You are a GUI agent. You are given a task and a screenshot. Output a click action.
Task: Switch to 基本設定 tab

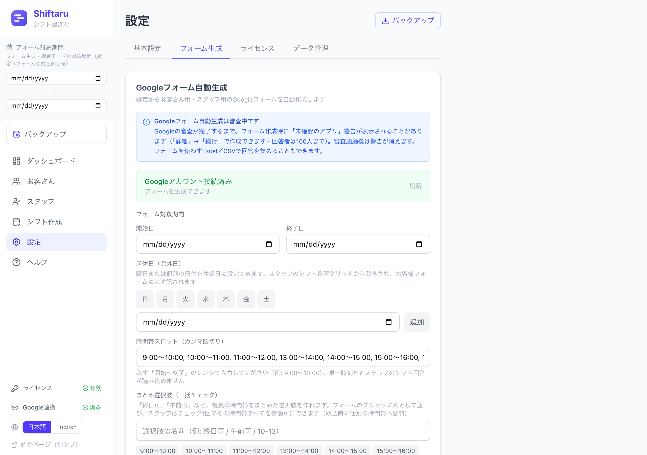point(147,49)
